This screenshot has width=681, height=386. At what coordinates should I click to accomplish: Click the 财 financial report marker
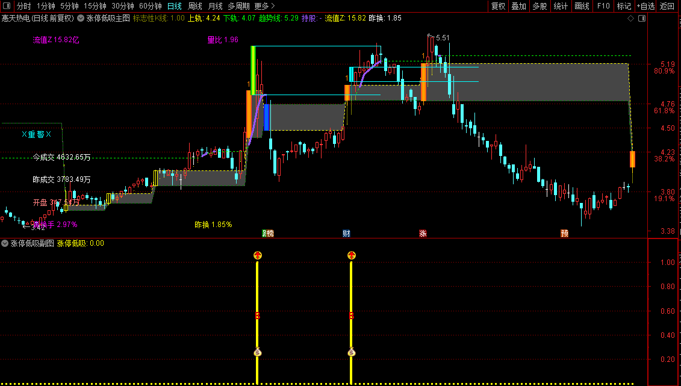[346, 234]
